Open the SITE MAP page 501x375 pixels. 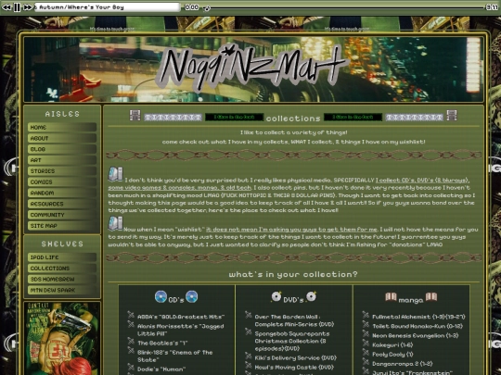pos(62,226)
